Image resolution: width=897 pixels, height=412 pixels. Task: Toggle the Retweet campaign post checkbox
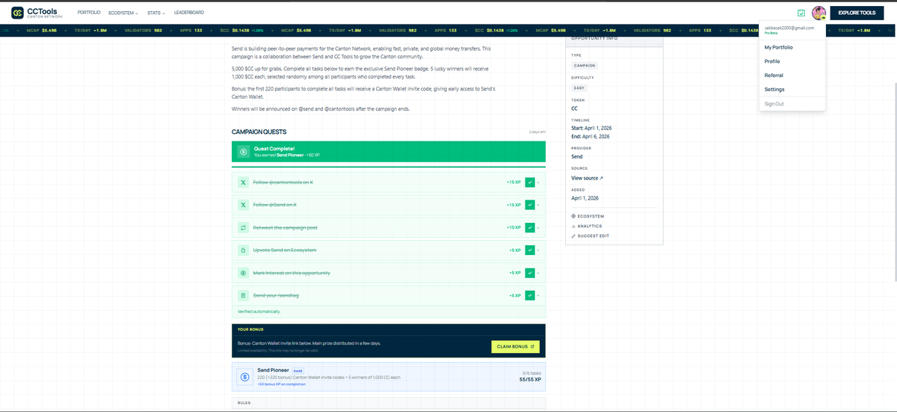[530, 227]
